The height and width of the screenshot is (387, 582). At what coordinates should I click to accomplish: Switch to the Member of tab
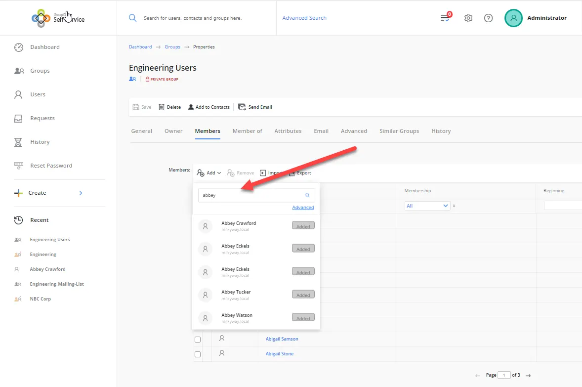[247, 131]
